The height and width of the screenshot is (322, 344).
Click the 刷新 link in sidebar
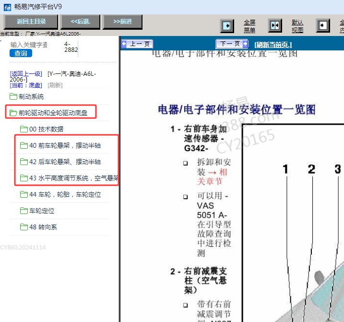pyautogui.click(x=55, y=85)
